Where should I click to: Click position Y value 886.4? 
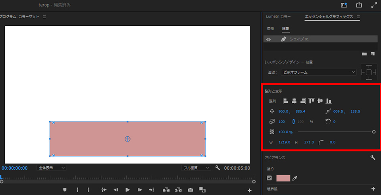click(x=300, y=111)
